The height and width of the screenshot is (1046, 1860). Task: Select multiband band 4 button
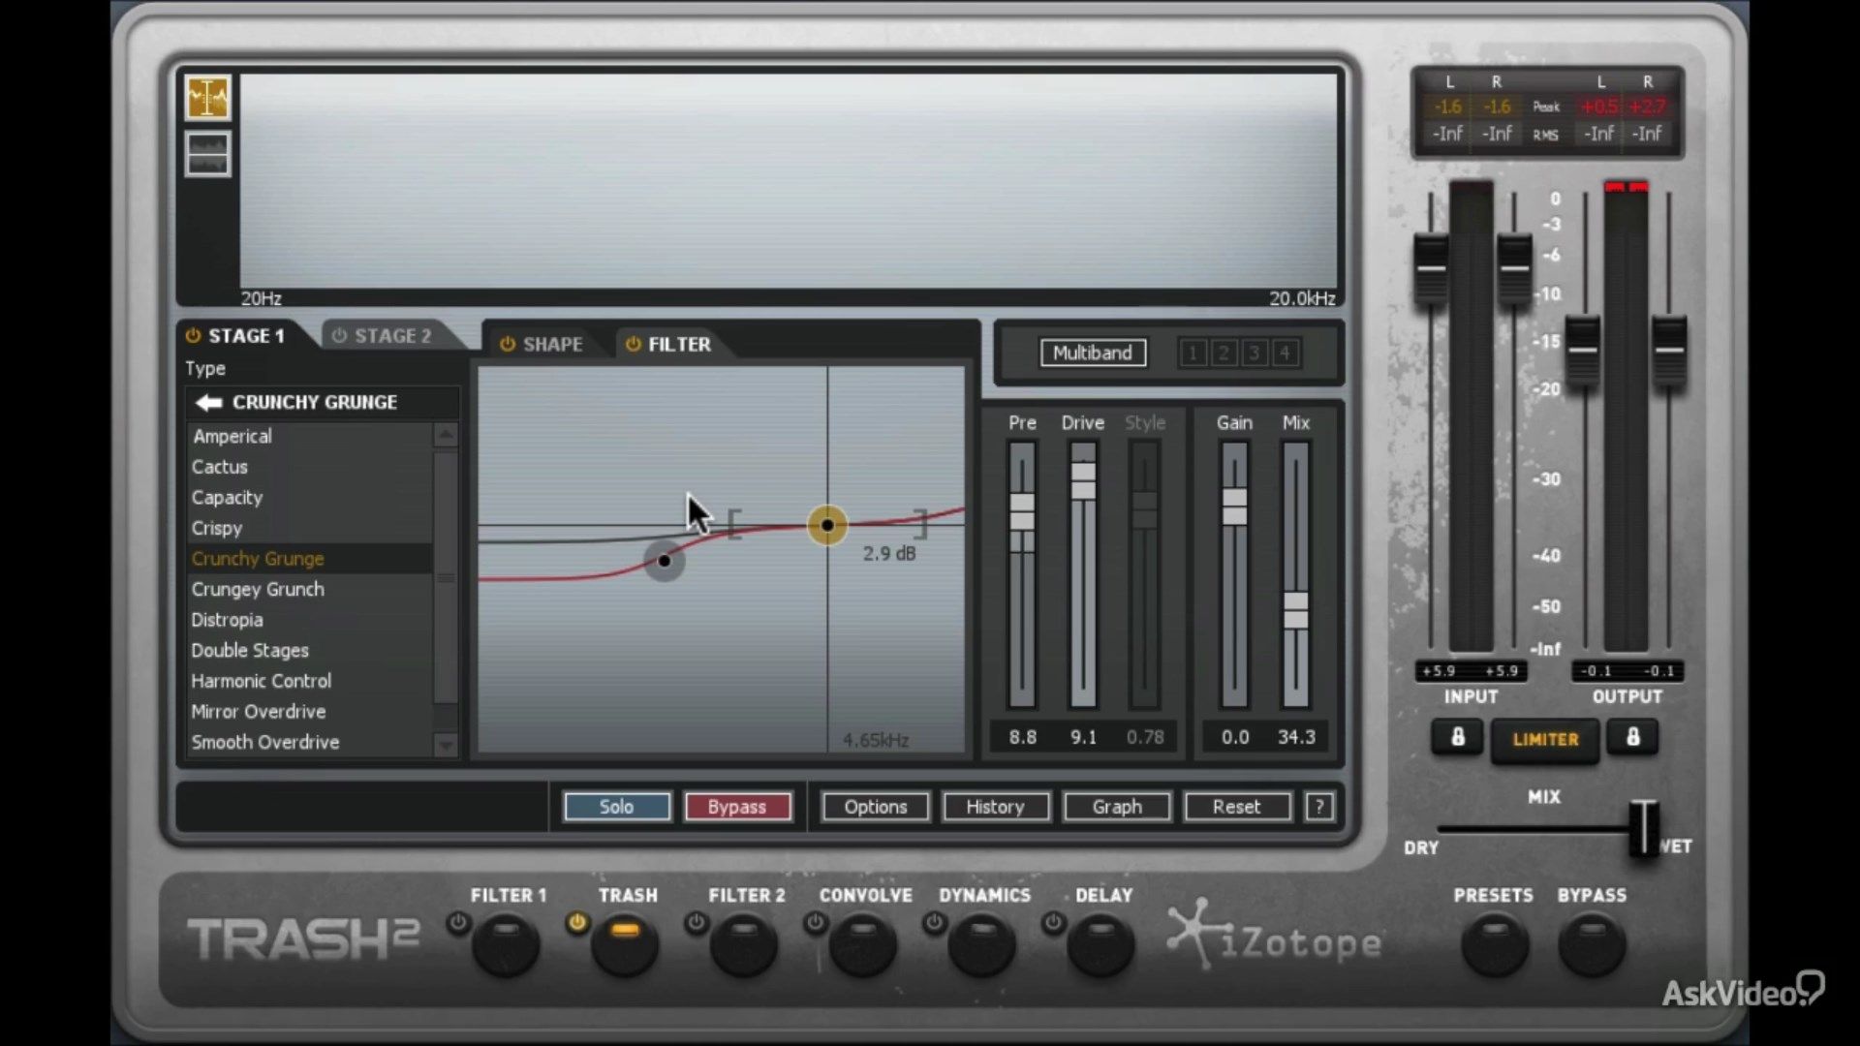coord(1285,353)
